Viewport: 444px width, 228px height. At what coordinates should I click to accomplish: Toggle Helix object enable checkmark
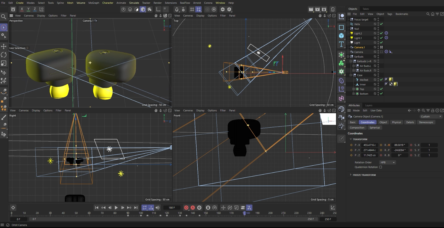(x=381, y=24)
